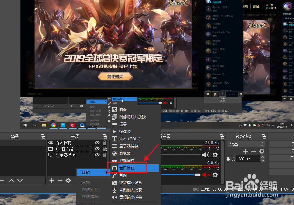Viewport: 294px width, 205px height.
Task: Open the LOL client settings gear
Action: coord(241,94)
